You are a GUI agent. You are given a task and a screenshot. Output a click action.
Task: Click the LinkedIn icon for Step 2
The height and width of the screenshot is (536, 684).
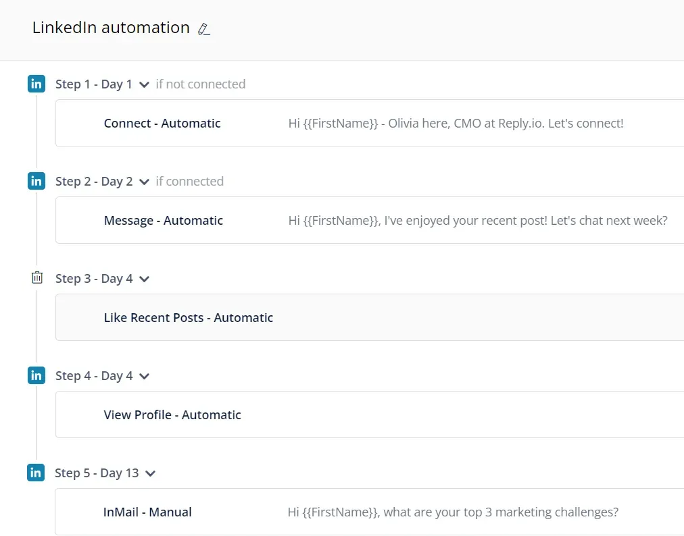point(36,181)
